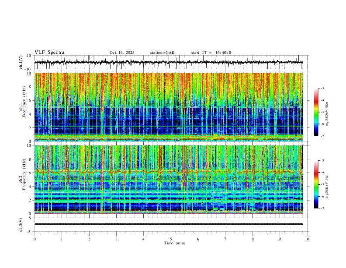Image resolution: width=346 pixels, height=268 pixels.
Task: Click the ch.1 "Frequency (kHz)" axis label
Action: tap(24, 102)
